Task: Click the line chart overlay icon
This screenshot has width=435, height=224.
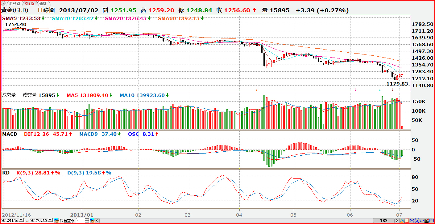Action: tap(402, 221)
